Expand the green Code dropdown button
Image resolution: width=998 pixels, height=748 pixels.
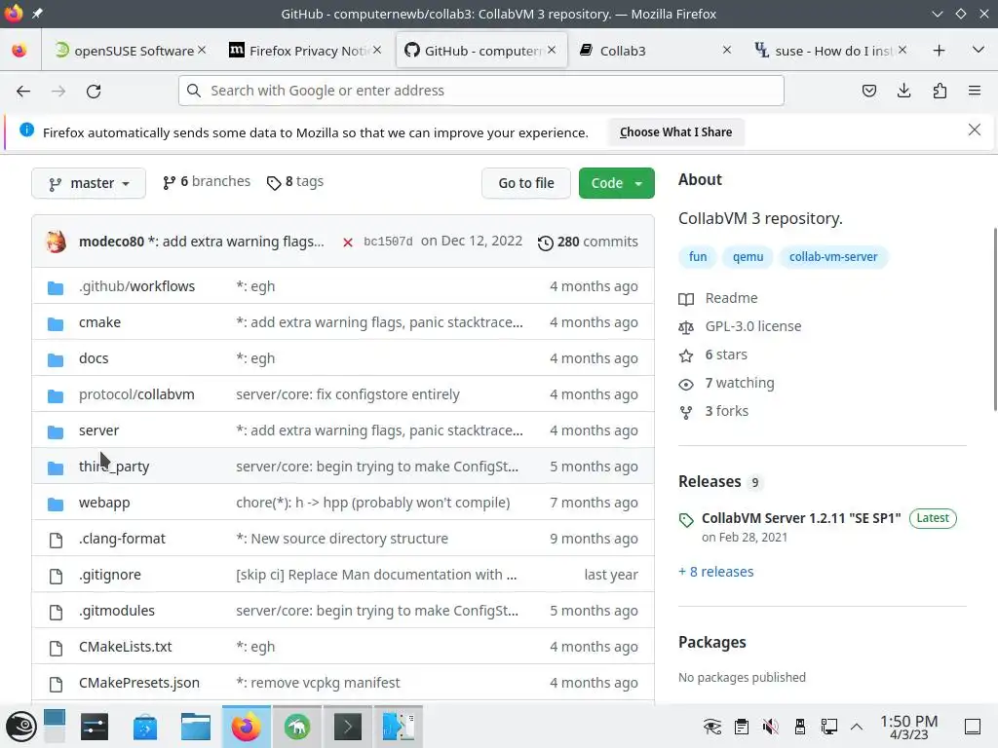point(616,183)
